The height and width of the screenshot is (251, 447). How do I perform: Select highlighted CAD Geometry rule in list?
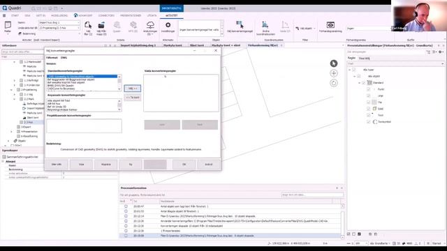coord(82,77)
